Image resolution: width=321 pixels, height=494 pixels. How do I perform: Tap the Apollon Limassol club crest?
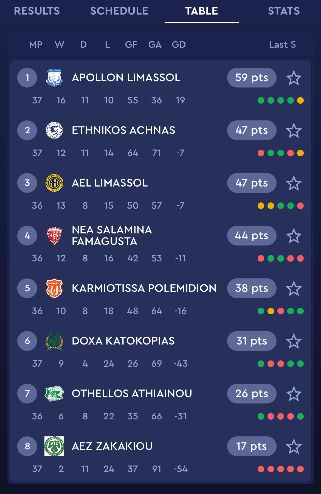click(x=54, y=78)
